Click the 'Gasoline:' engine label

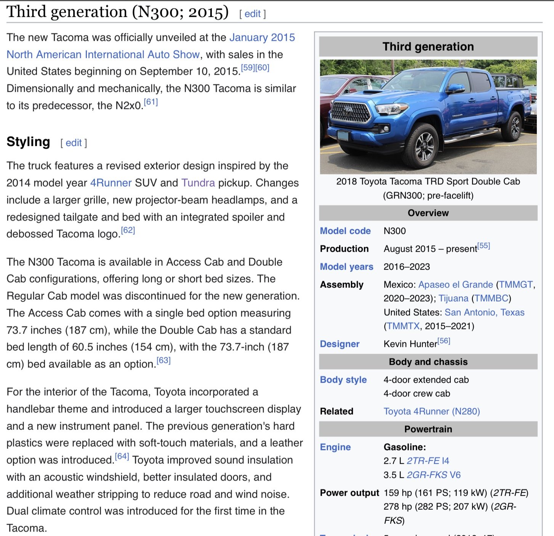pos(405,447)
